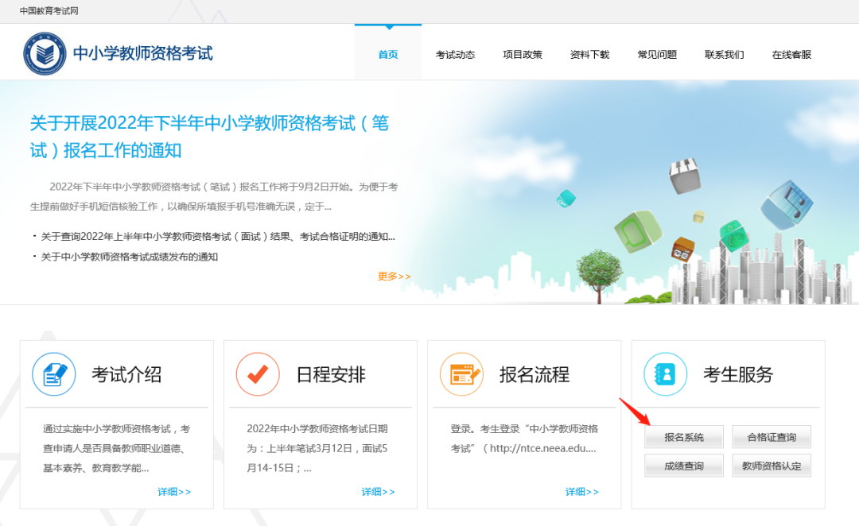The width and height of the screenshot is (859, 526).
Task: Click the 考生服务 ID card icon
Action: click(x=665, y=373)
